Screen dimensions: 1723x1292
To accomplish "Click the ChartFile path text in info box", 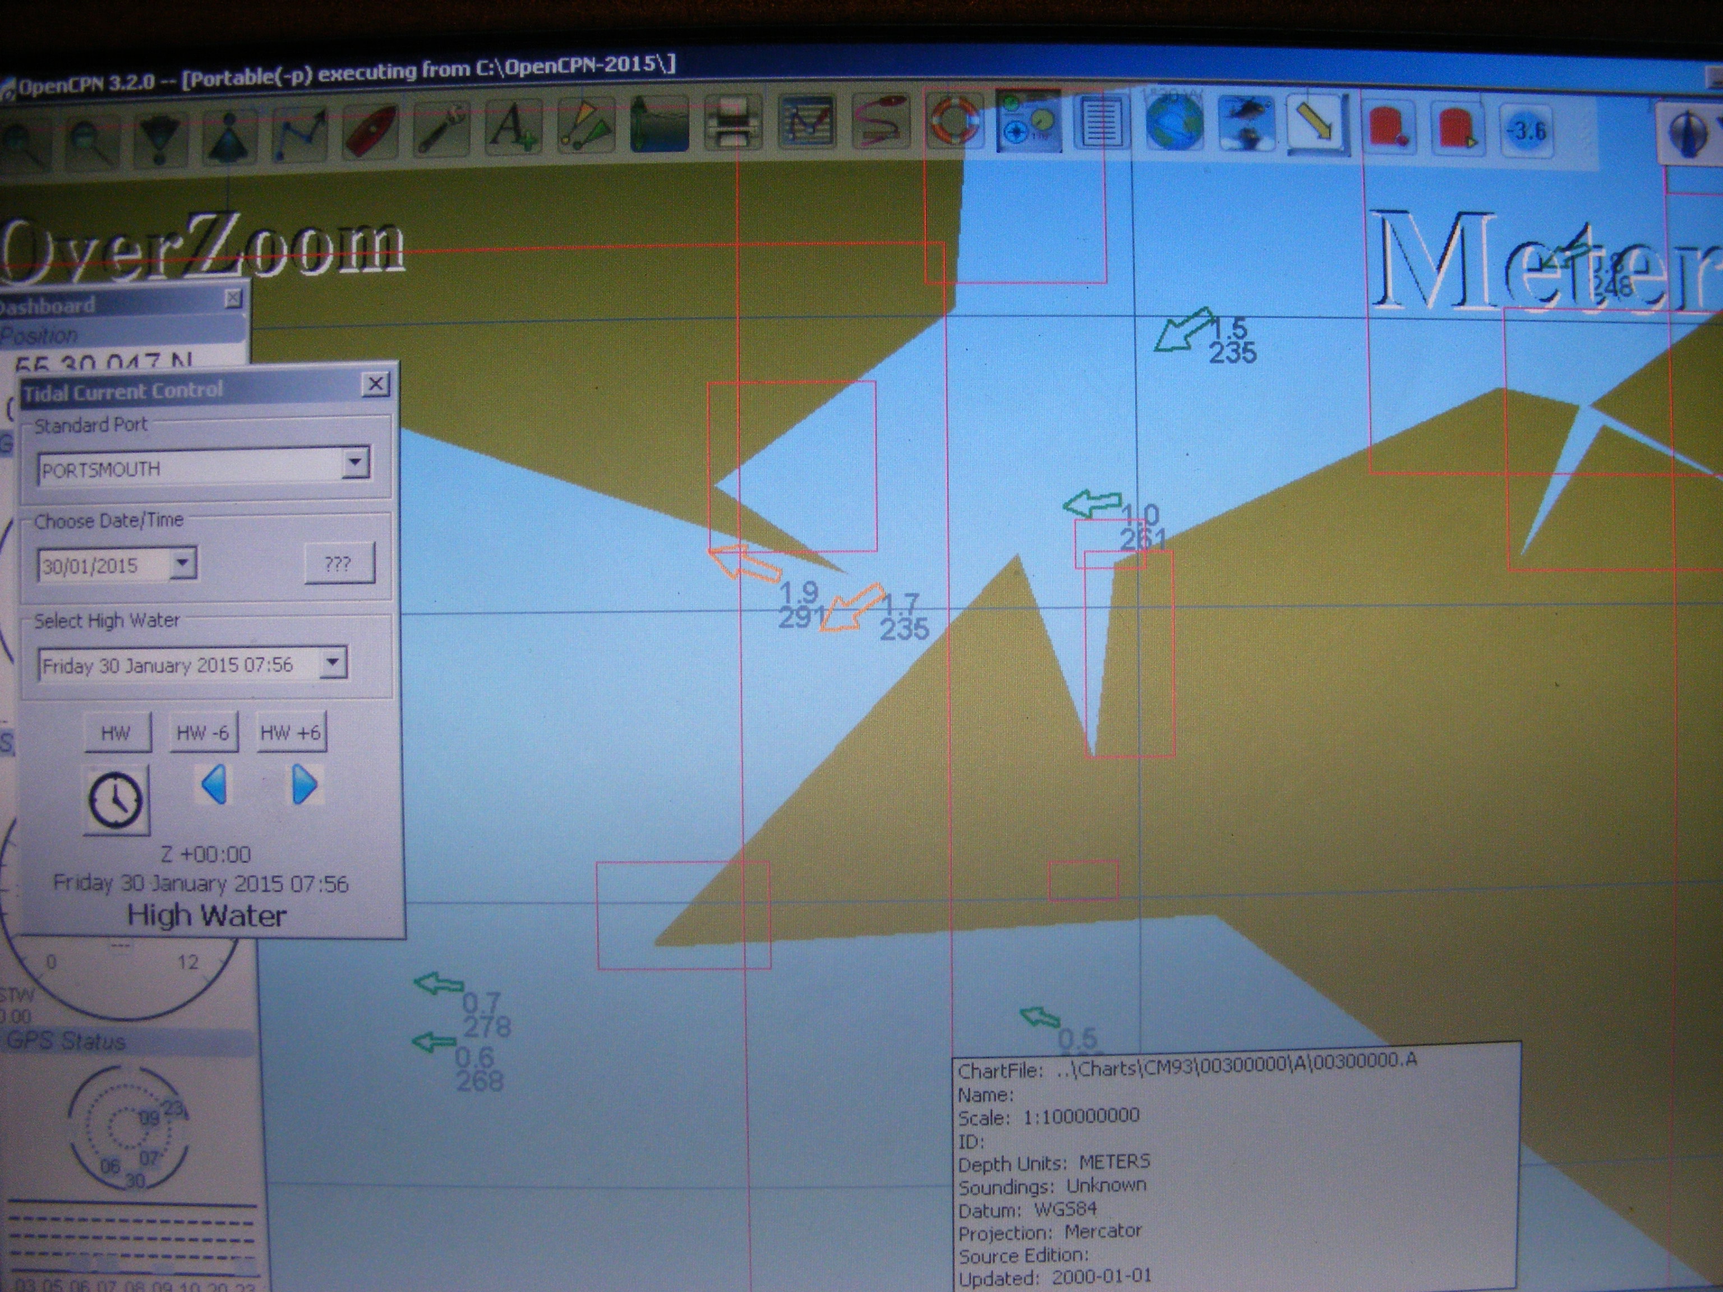I will (x=1187, y=1066).
